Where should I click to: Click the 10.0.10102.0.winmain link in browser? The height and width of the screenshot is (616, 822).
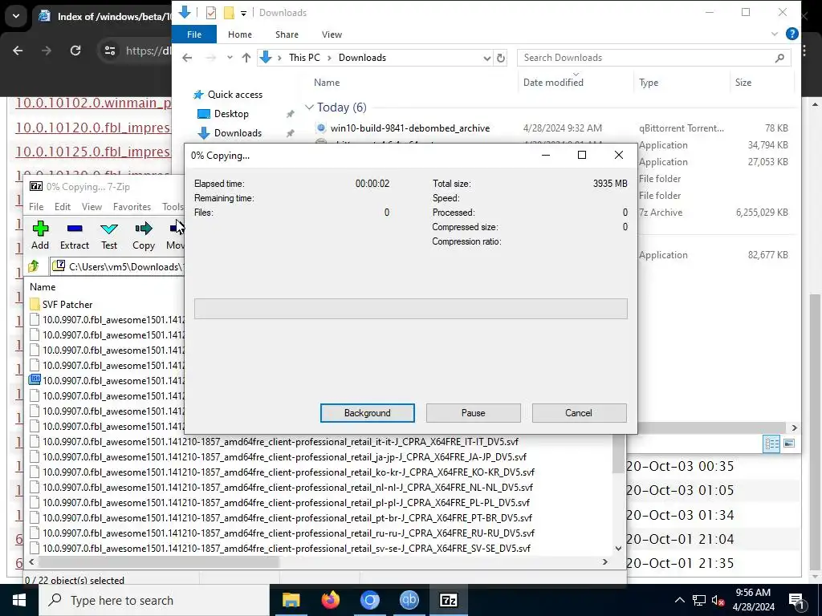pyautogui.click(x=93, y=103)
